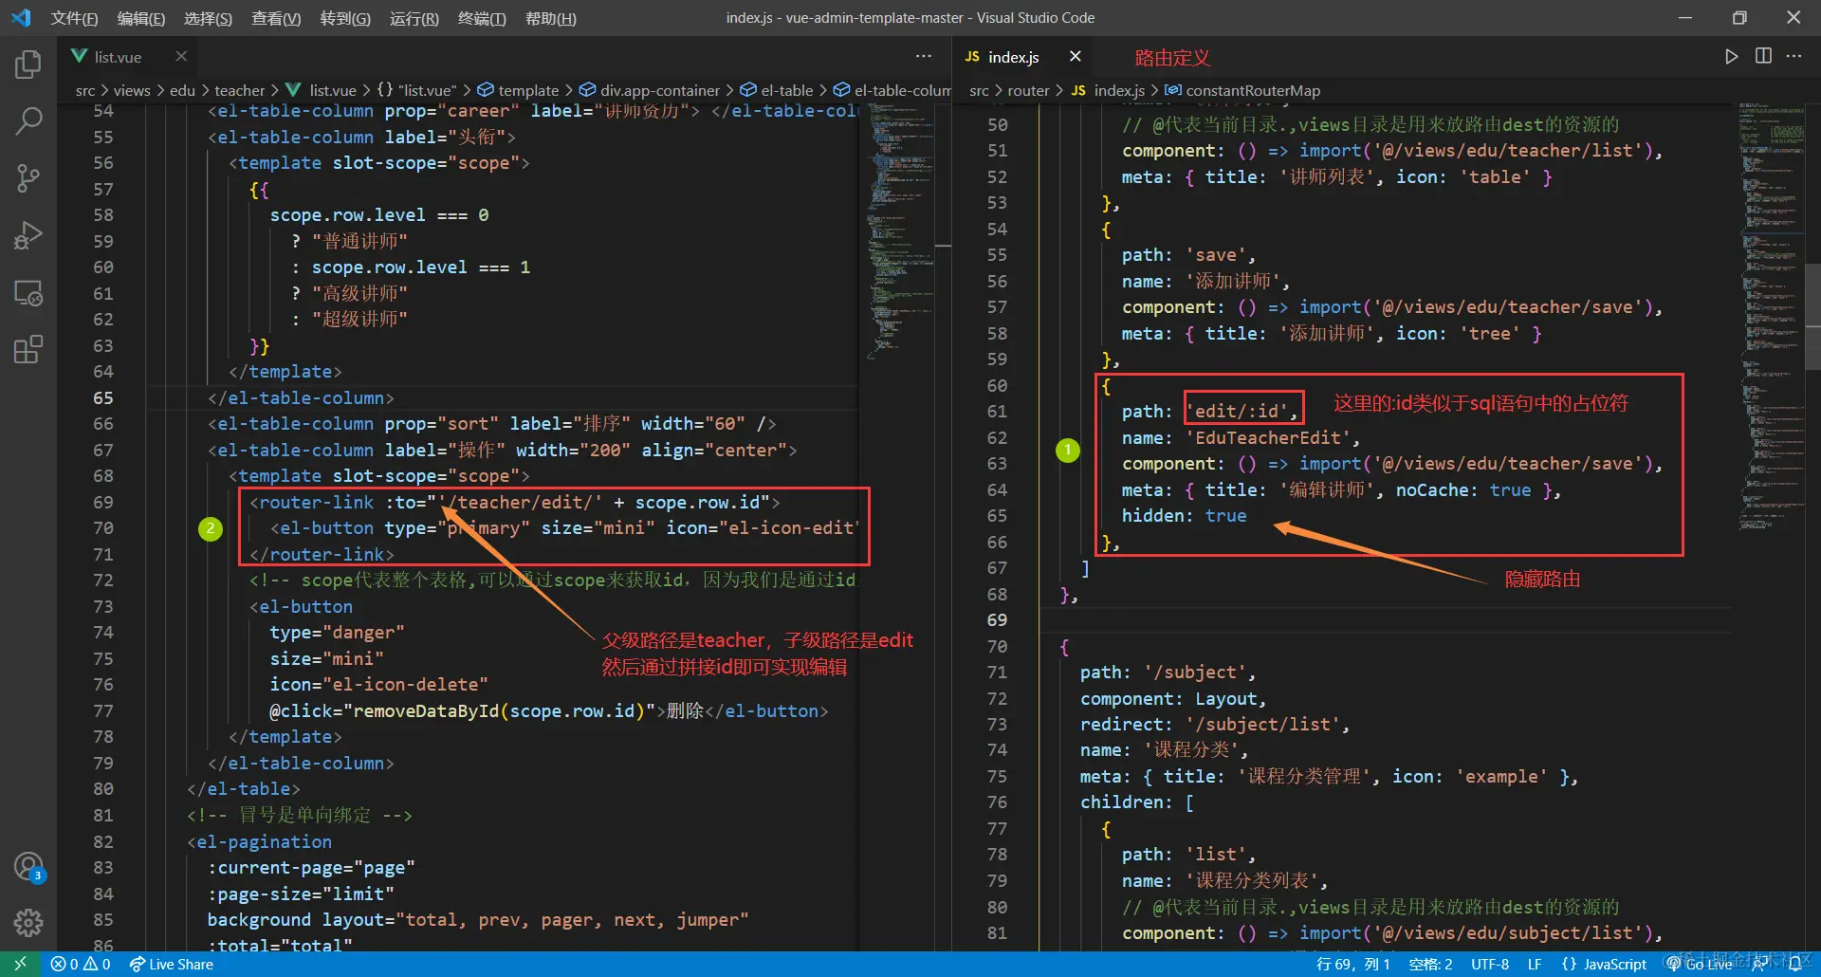Close the list.vue editor tab

[181, 57]
